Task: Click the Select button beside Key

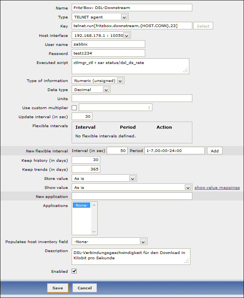Action: click(203, 26)
